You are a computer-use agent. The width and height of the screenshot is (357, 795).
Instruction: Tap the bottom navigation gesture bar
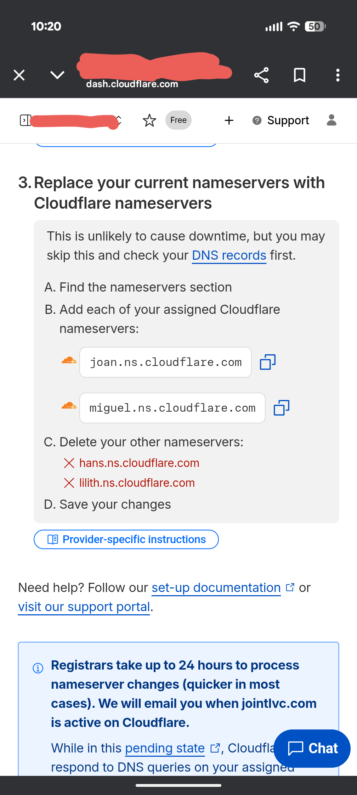tap(178, 785)
